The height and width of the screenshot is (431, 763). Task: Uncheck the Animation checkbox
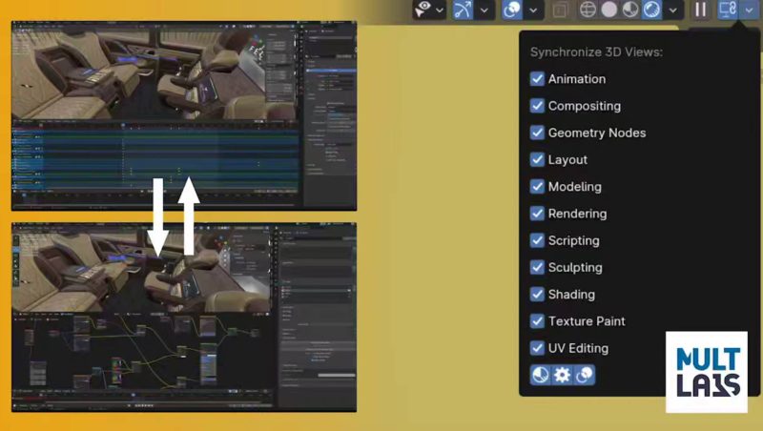pyautogui.click(x=537, y=79)
